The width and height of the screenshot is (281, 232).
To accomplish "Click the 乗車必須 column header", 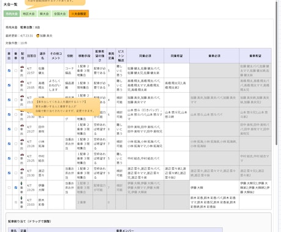I will pos(214,56).
